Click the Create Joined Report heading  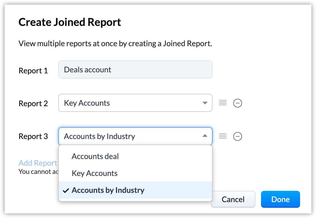[x=70, y=22]
